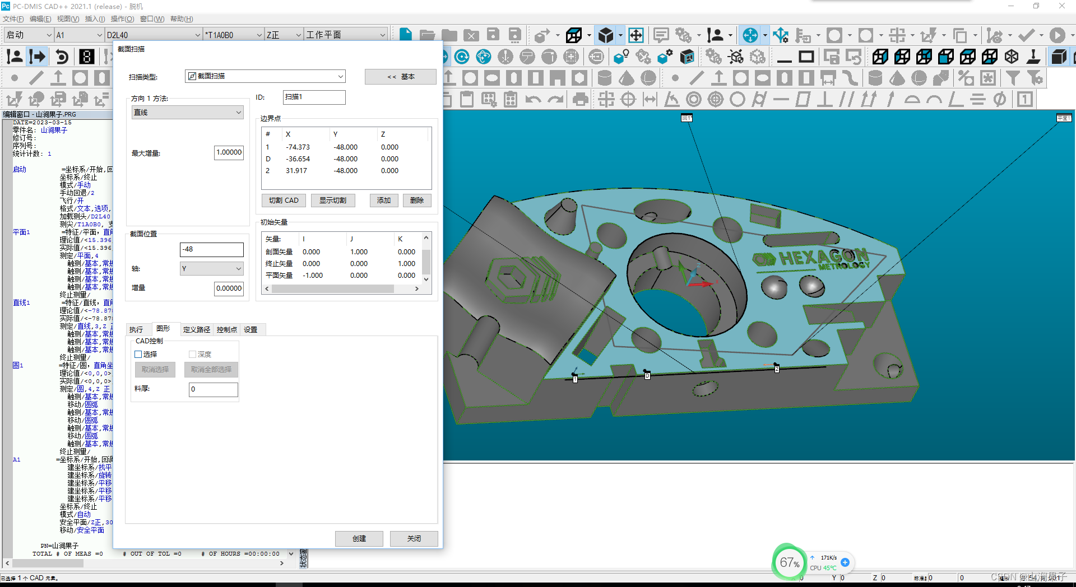Click the distance dimension icon

coord(650,100)
